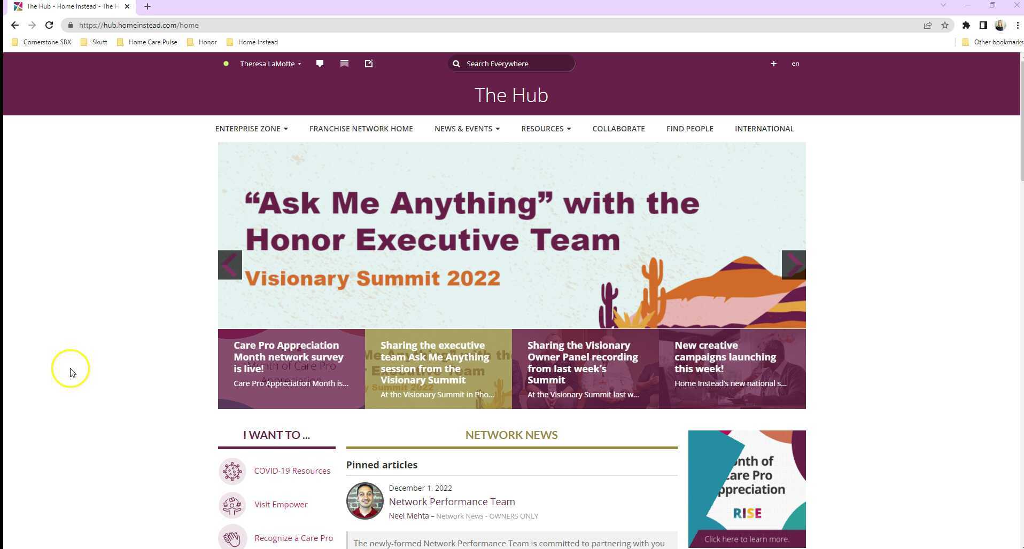Click the December 1, 2022 date
Viewport: 1024px width, 549px height.
click(x=420, y=488)
